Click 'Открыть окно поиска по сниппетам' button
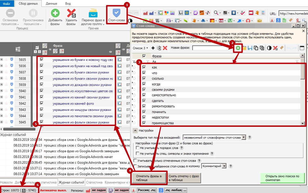Screen dimensions: 308x193 (282, 178)
